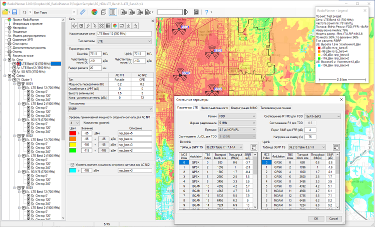Screen dimensions: 375x227
Task: Open the RSRP calculation type dropdown
Action: tap(110, 108)
